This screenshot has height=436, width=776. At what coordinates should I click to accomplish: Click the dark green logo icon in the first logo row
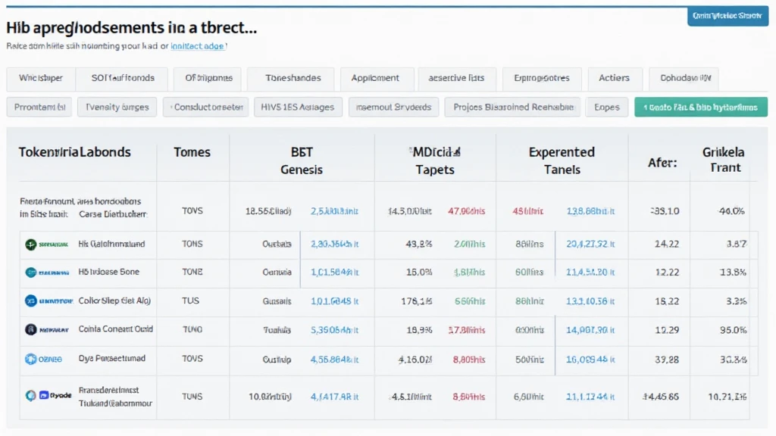(x=31, y=244)
